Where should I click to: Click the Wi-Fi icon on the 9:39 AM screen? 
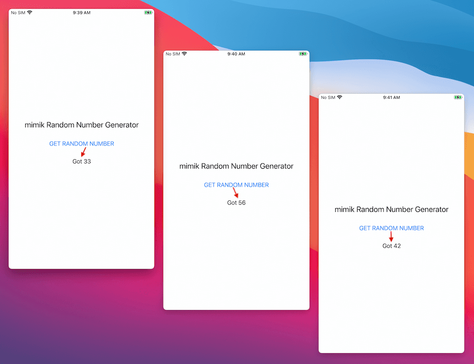pyautogui.click(x=30, y=12)
